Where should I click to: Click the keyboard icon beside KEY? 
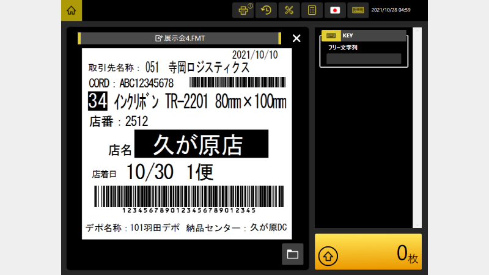(331, 35)
